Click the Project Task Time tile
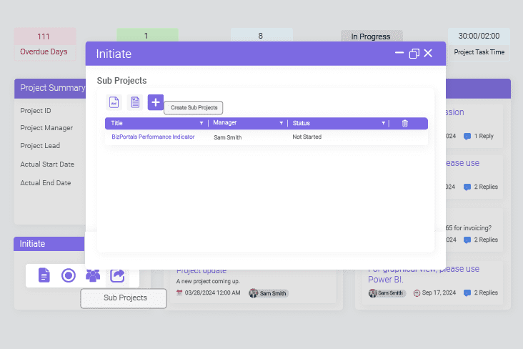This screenshot has height=349, width=523. (x=479, y=44)
